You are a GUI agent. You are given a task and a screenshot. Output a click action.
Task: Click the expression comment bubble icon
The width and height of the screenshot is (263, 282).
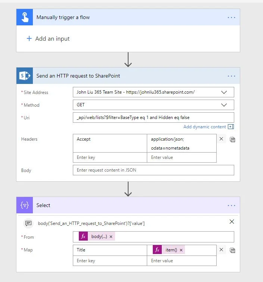click(x=28, y=223)
